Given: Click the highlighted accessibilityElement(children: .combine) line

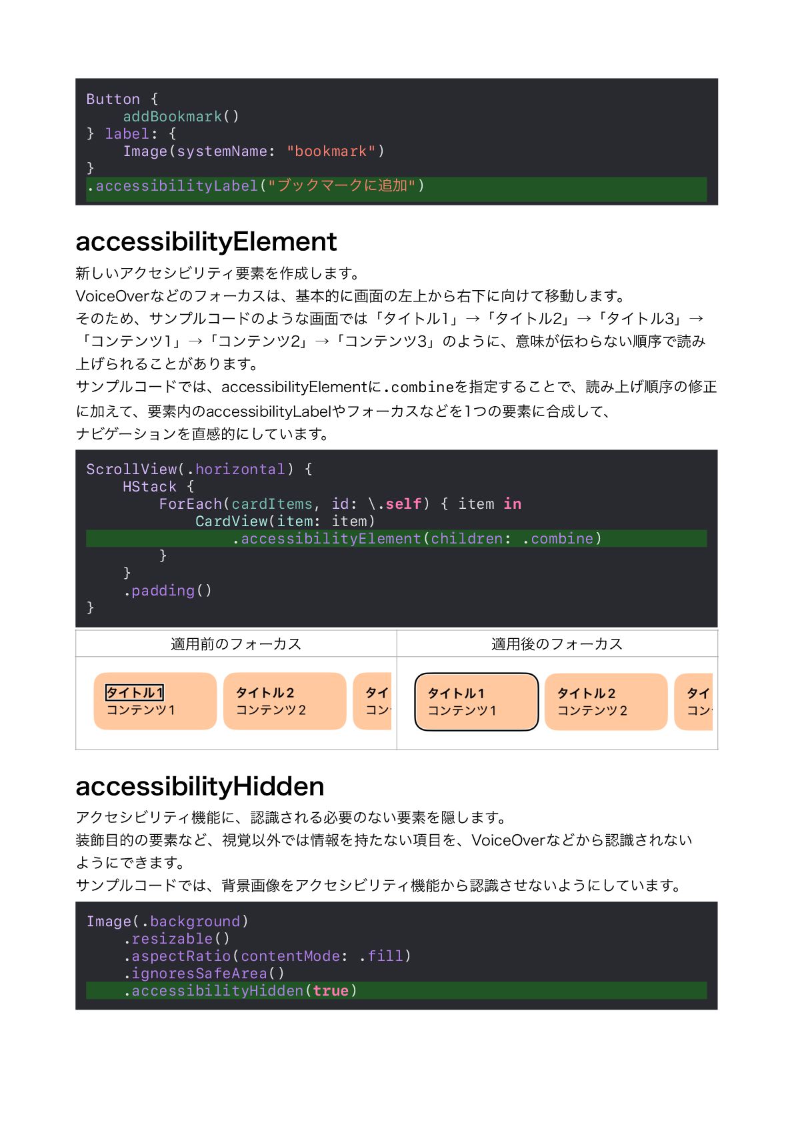Looking at the screenshot, I should coord(397,539).
